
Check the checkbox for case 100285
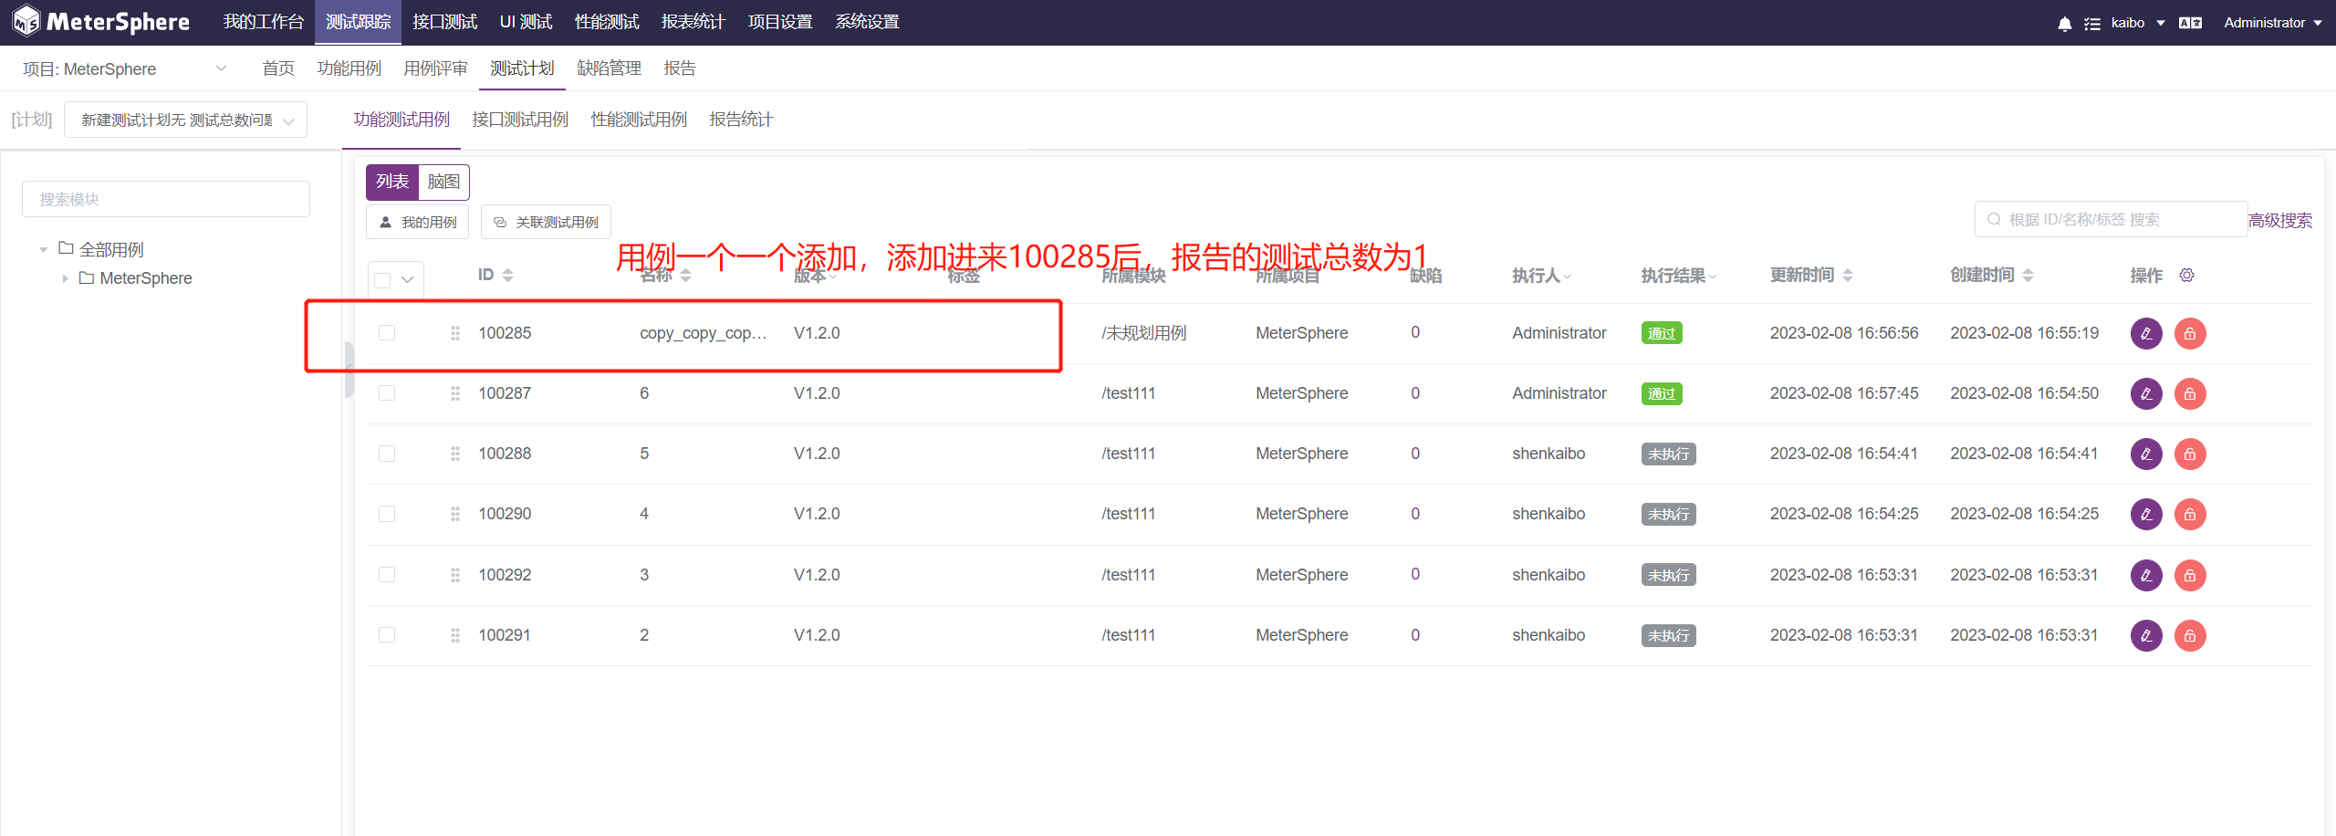[x=387, y=333]
